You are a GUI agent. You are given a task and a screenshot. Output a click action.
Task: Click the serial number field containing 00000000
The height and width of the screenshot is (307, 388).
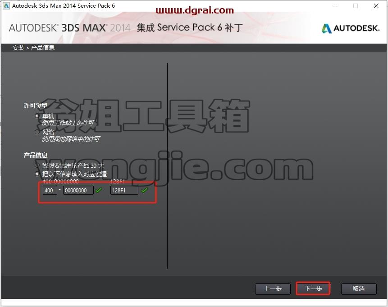pos(78,190)
